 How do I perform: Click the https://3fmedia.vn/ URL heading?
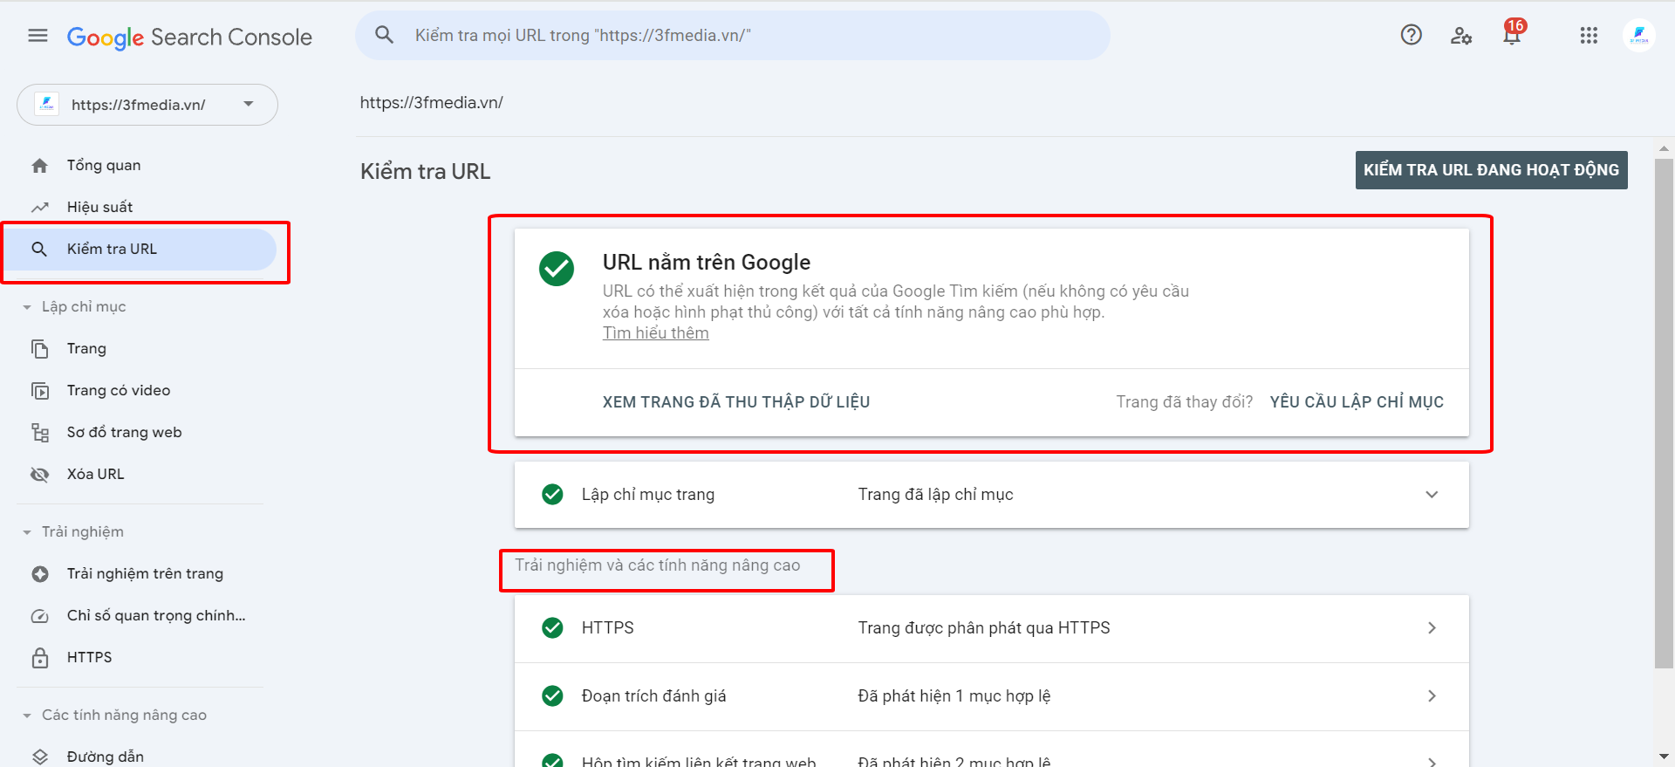coord(432,102)
